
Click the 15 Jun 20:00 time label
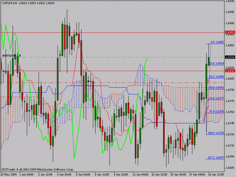point(178,174)
